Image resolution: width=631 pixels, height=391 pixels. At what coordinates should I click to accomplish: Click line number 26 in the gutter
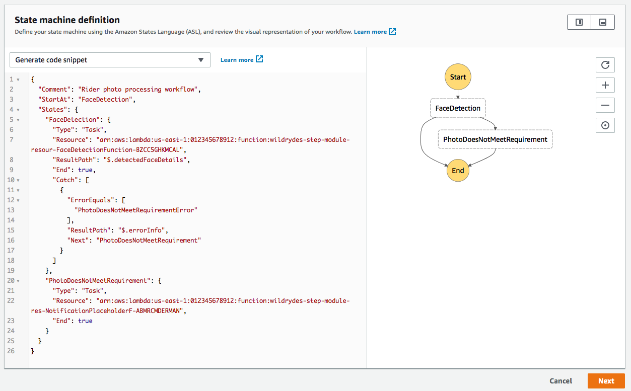click(x=11, y=351)
